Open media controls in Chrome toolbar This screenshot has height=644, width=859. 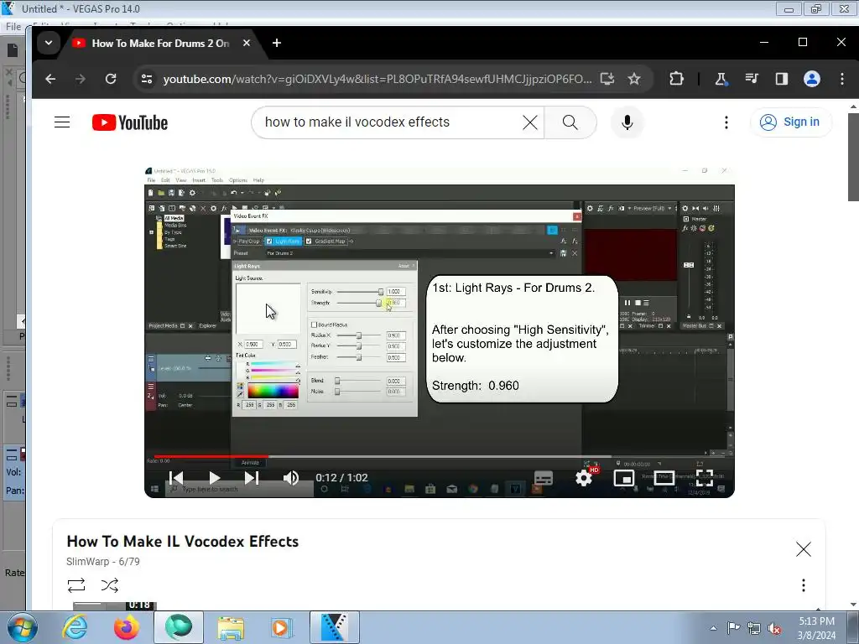(x=752, y=79)
